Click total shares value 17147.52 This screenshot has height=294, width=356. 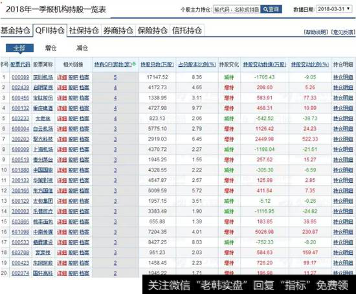pyautogui.click(x=157, y=77)
